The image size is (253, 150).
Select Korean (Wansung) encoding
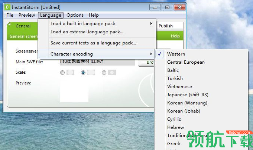[201, 103]
